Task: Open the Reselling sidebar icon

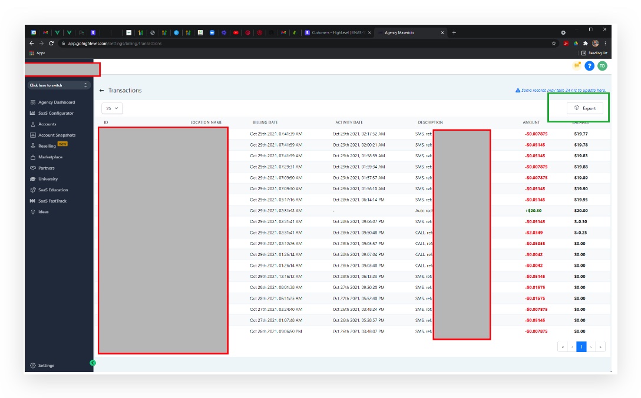Action: point(33,146)
